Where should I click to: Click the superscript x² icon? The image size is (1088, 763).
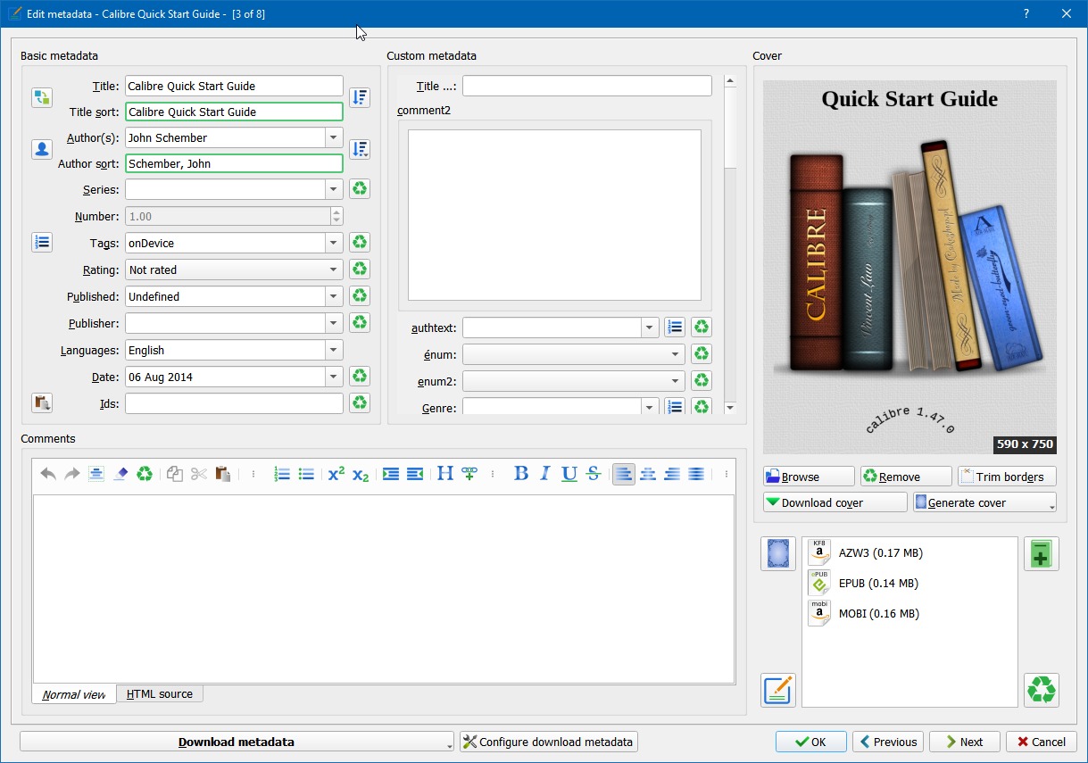(336, 474)
